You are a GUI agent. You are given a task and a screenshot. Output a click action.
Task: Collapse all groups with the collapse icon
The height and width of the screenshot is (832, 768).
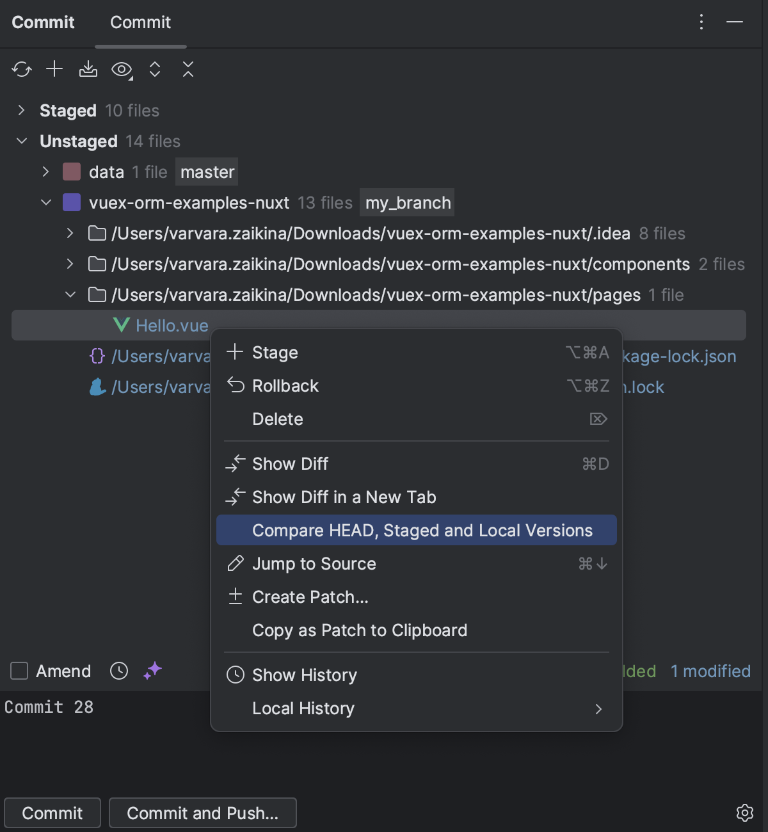(x=188, y=69)
